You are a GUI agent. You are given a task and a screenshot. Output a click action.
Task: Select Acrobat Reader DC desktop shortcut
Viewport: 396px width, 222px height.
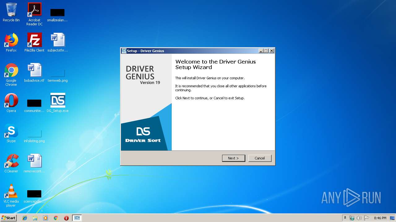tap(34, 14)
